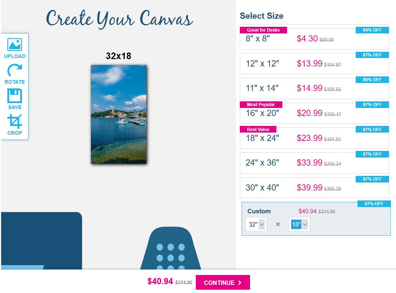396x293 pixels.
Task: Rotate the canvas image
Action: (15, 73)
